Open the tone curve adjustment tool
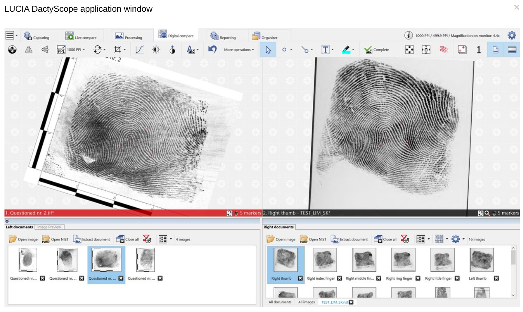This screenshot has width=523, height=312. coord(139,50)
